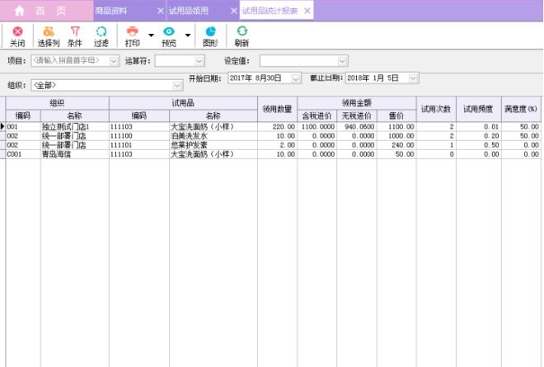Switch to the 商品资料 tab
Viewport: 544px width, 367px height.
[111, 11]
